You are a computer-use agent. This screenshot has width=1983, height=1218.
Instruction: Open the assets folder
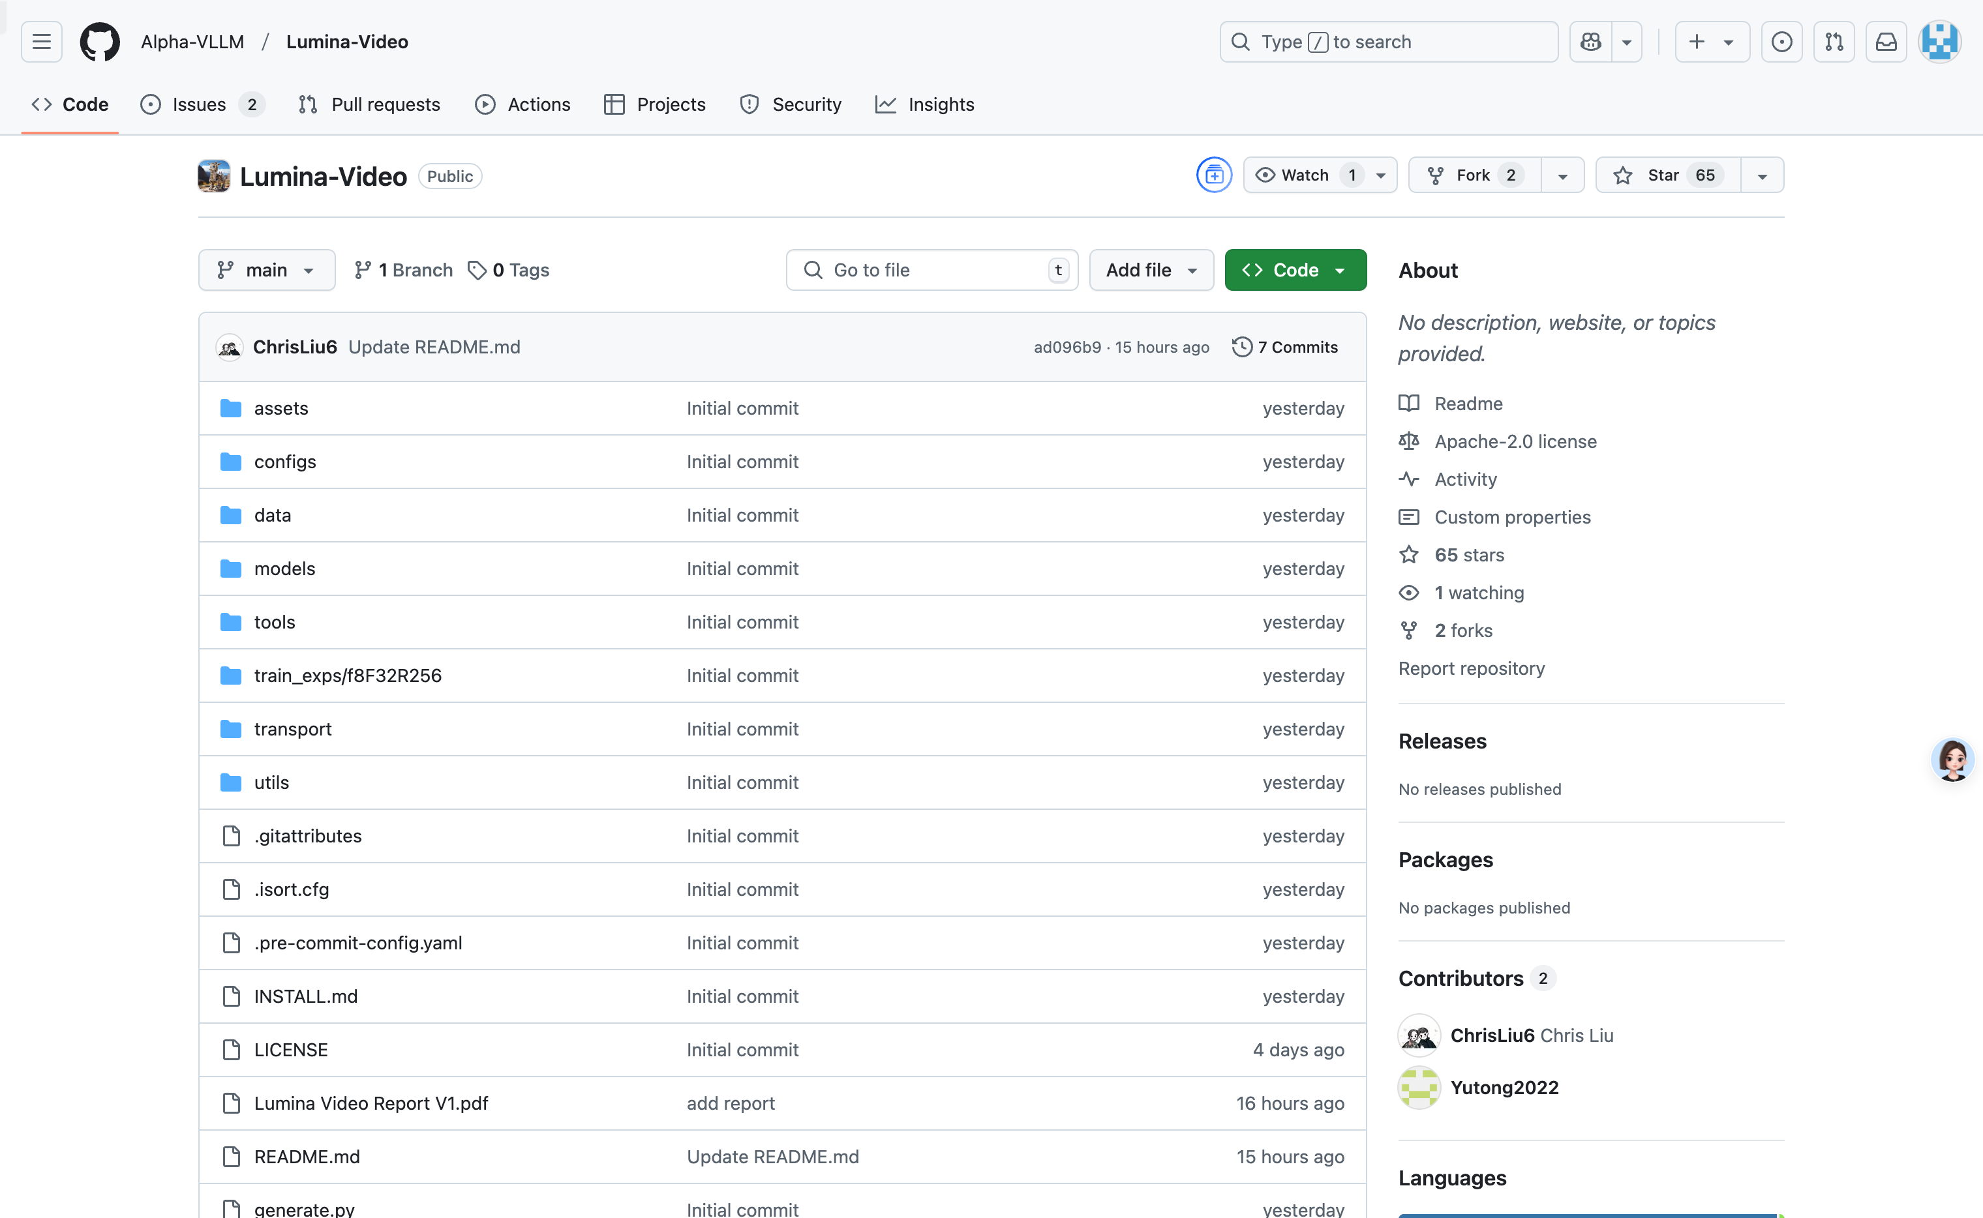point(281,408)
